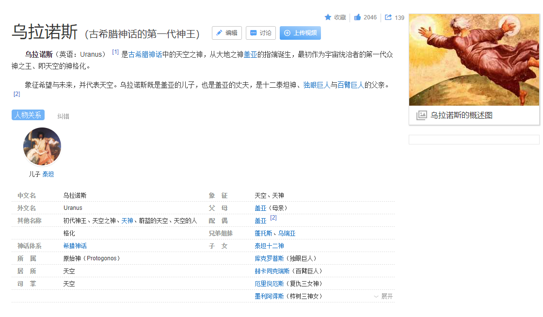Open the 泰坦十二神 link
Image resolution: width=543 pixels, height=317 pixels.
269,246
